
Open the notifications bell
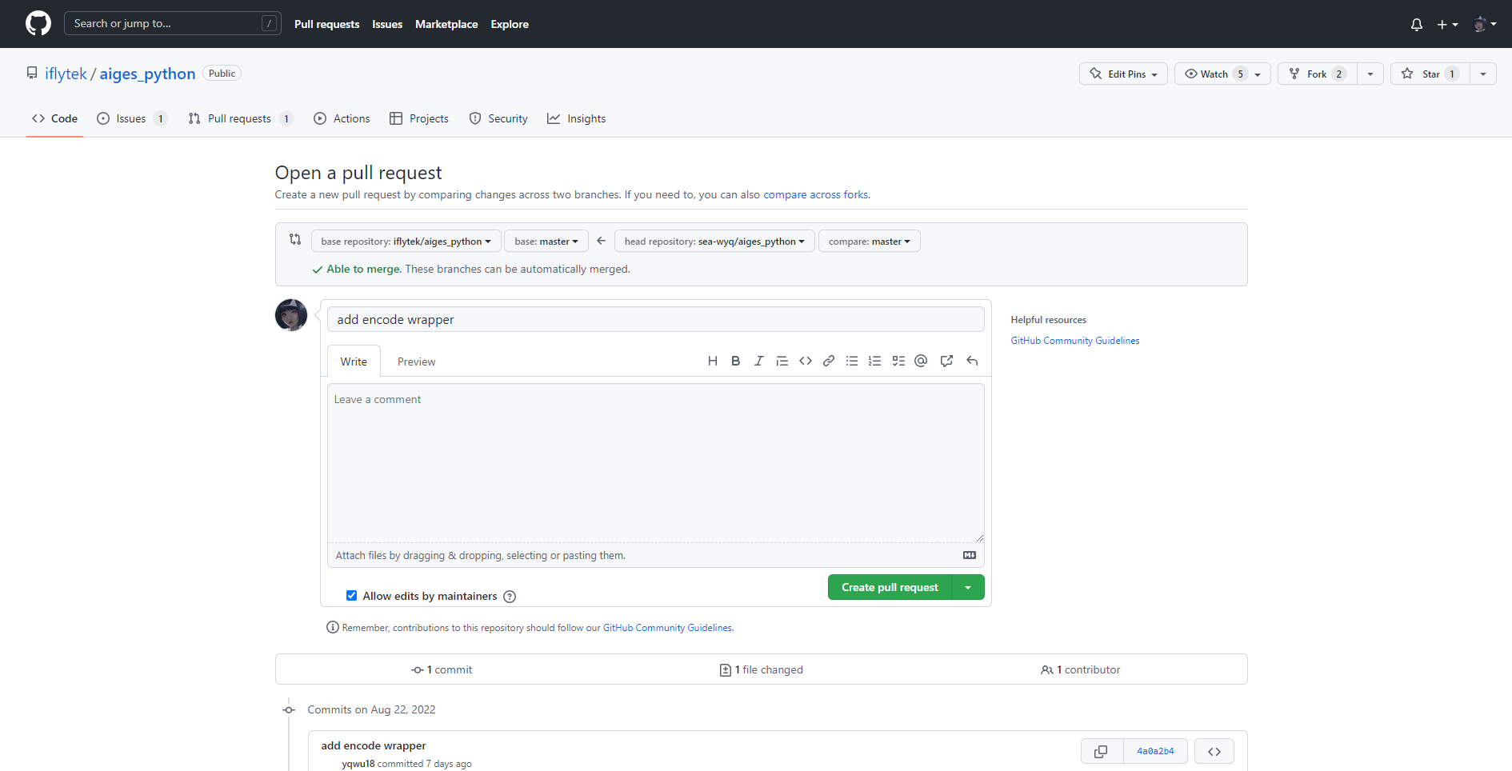click(x=1416, y=25)
